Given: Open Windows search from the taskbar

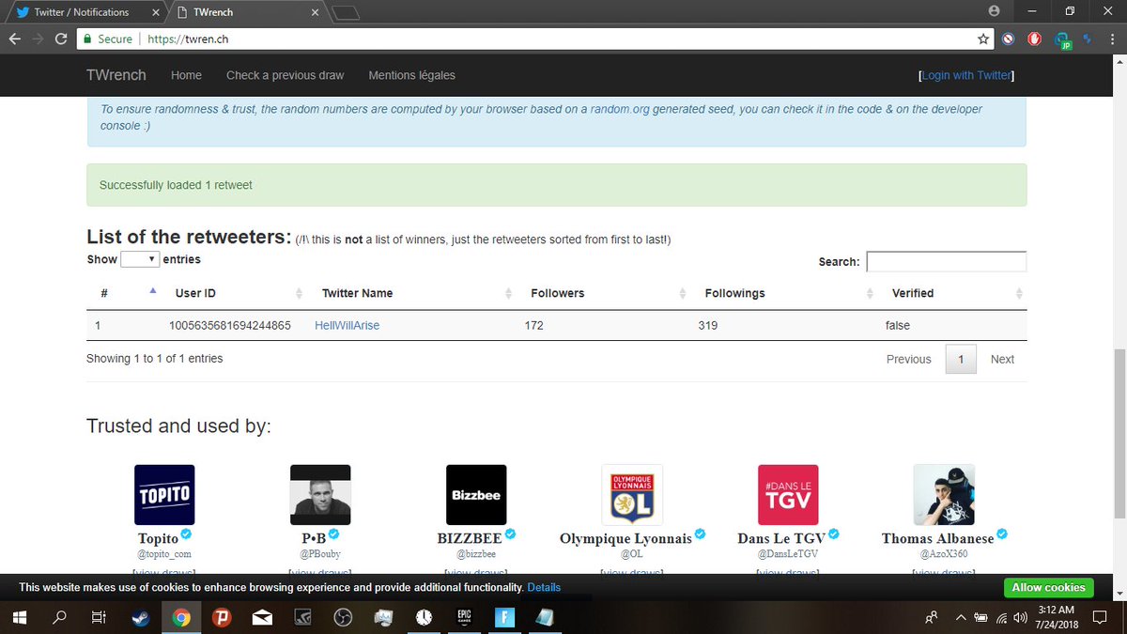Looking at the screenshot, I should pyautogui.click(x=60, y=617).
